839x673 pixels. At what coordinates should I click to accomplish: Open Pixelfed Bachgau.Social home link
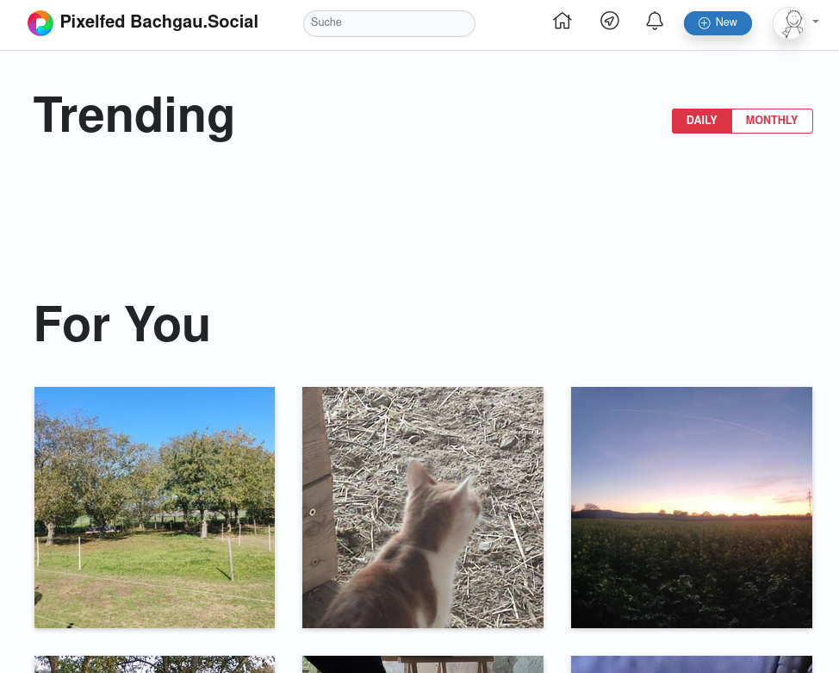[x=158, y=22]
